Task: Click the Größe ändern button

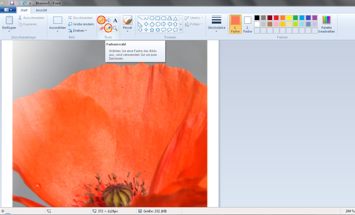Action: tap(81, 24)
